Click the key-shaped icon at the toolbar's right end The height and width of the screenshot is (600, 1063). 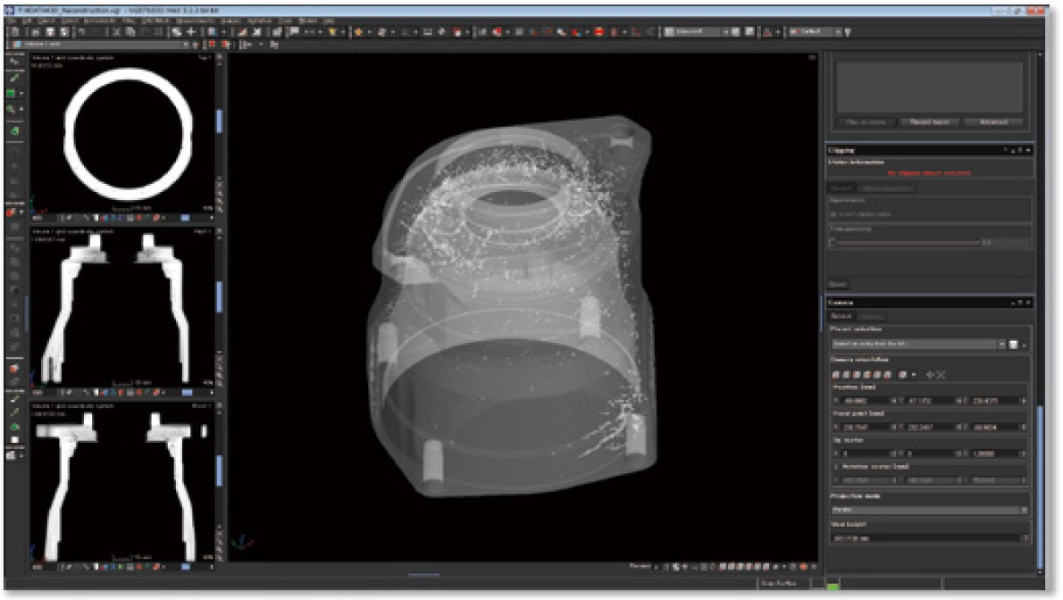tap(848, 32)
